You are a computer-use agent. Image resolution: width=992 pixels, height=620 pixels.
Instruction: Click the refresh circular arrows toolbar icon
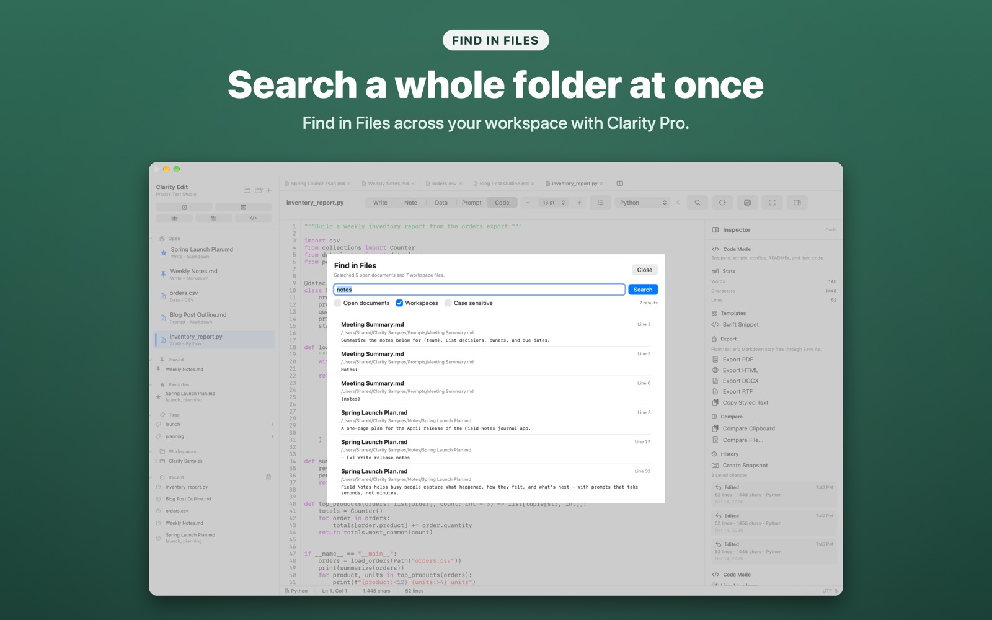[722, 203]
